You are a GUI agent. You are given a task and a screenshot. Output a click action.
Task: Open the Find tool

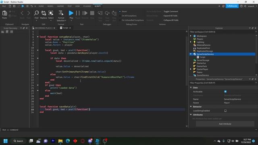pos(36,13)
